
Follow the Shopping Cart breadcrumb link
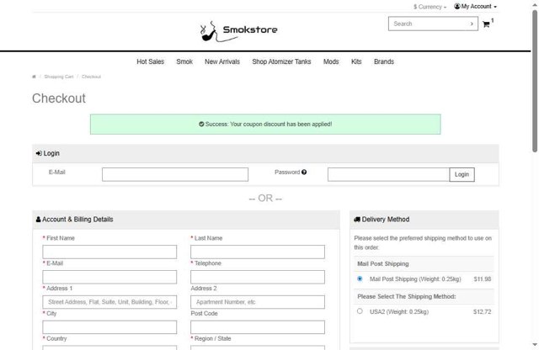59,77
